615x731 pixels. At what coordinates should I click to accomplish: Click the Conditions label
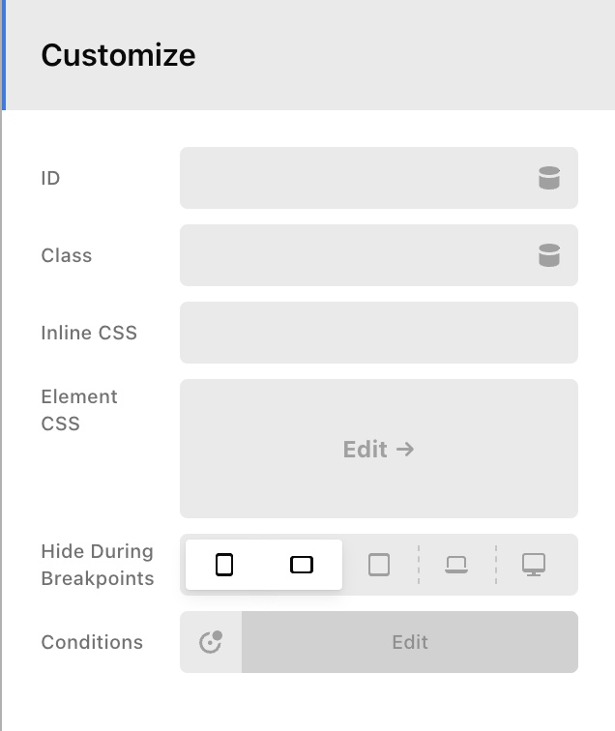(92, 642)
